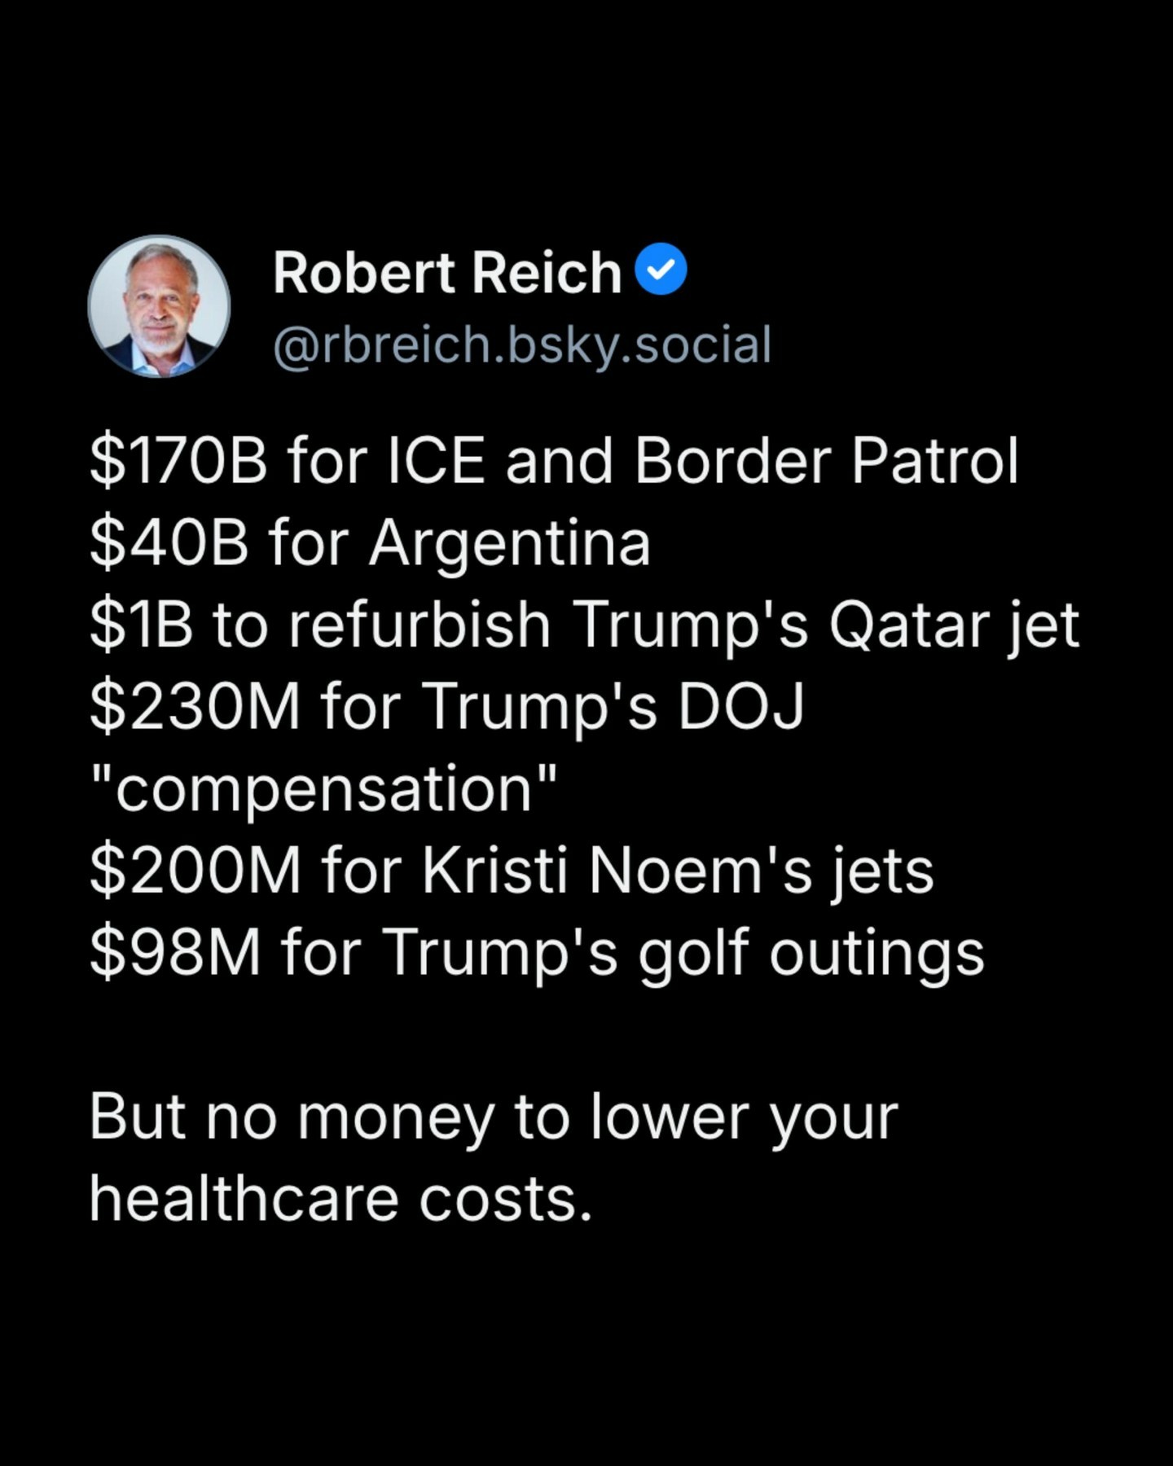Click the words "Qatar jet"
This screenshot has height=1466, width=1173.
click(954, 625)
